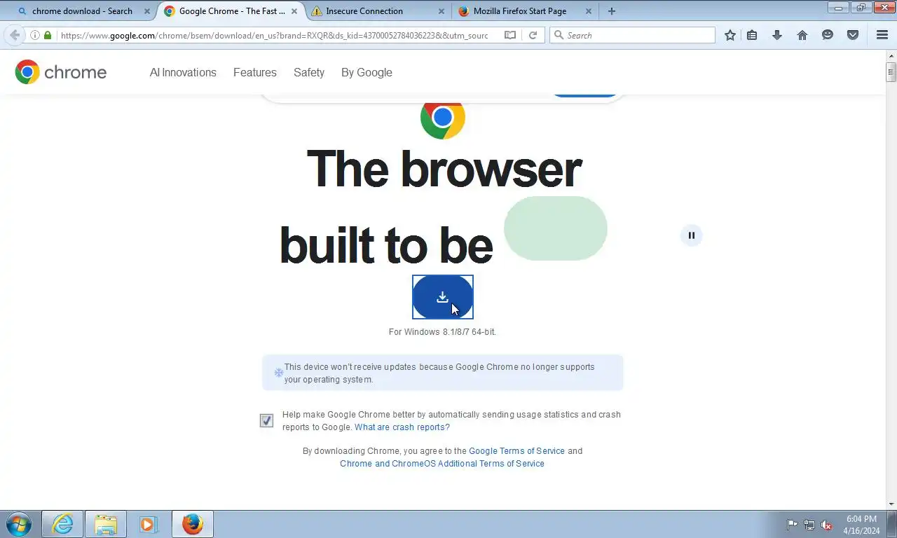The width and height of the screenshot is (897, 538).
Task: Click the smiley face toolbar icon
Action: (x=828, y=35)
